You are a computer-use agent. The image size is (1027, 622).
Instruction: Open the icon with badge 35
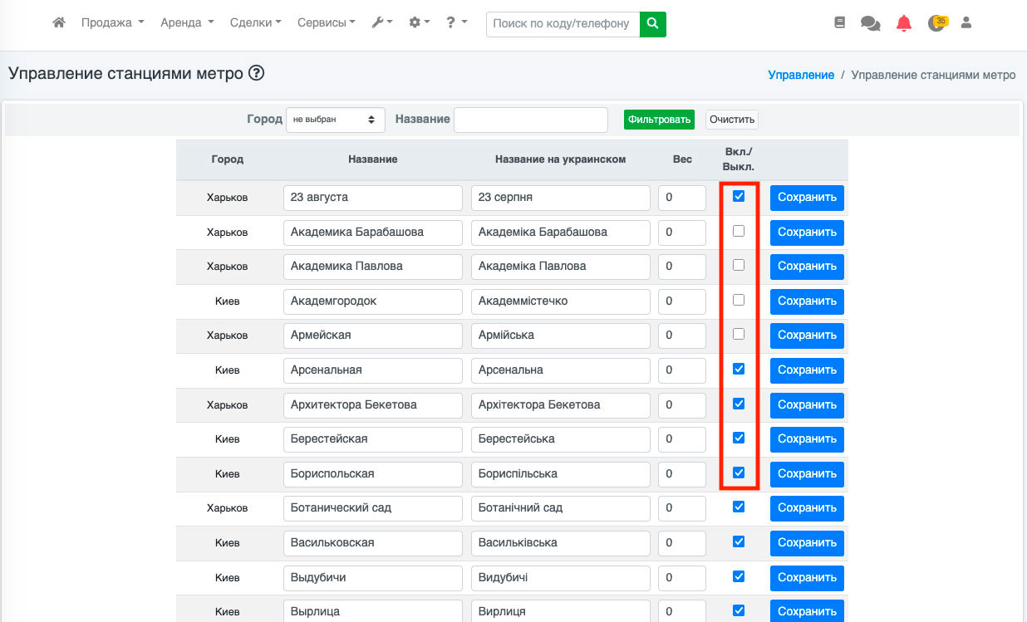coord(936,23)
